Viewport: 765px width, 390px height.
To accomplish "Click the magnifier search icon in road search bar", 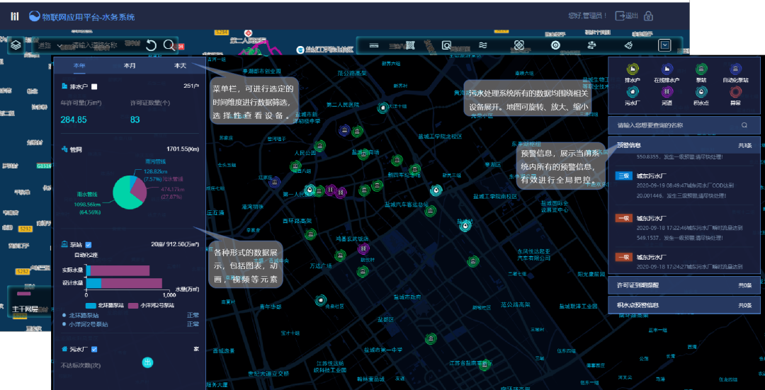I will [x=169, y=45].
